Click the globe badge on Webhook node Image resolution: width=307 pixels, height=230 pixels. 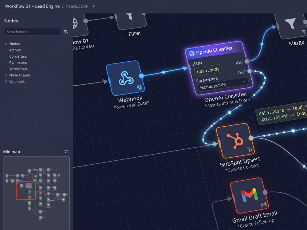tap(139, 87)
